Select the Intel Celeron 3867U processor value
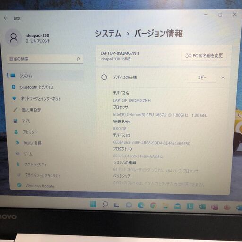 coord(160,115)
